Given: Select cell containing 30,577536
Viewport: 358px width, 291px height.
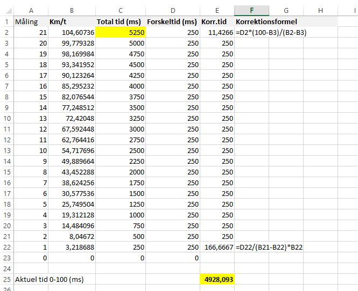Looking at the screenshot, I should coord(72,193).
